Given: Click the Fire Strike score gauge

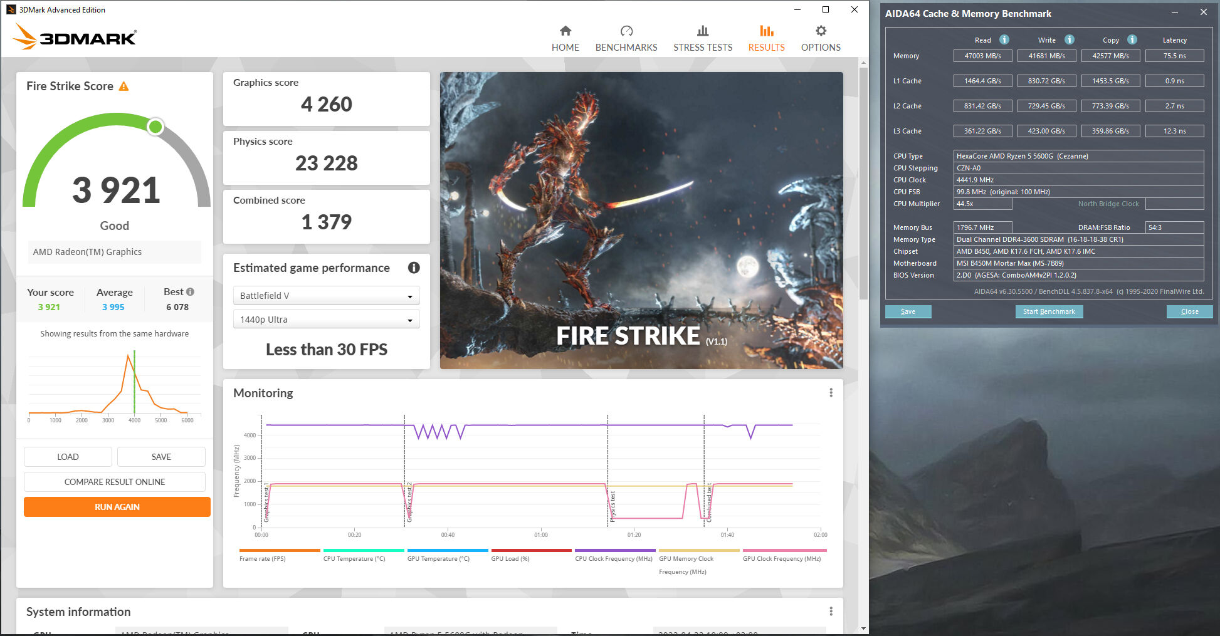Looking at the screenshot, I should (117, 160).
